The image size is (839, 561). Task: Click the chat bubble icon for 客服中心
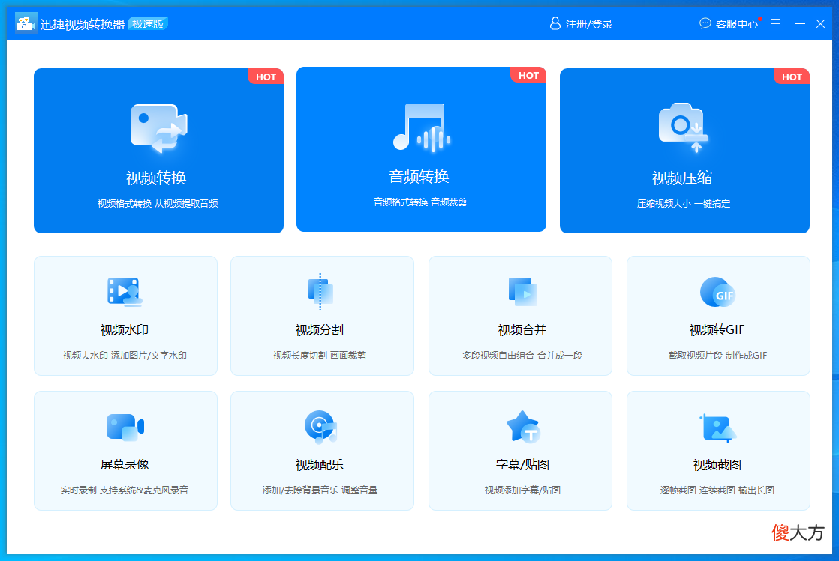tap(705, 23)
